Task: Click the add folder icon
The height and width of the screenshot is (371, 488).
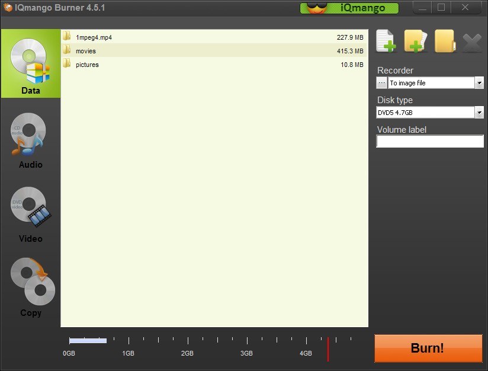Action: tap(415, 41)
